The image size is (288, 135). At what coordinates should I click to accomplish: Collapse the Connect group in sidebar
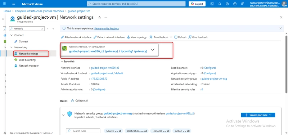tap(12, 35)
